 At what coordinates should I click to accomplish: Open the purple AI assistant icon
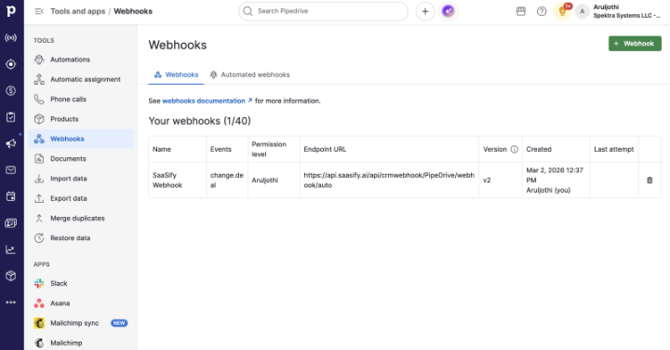tap(449, 11)
